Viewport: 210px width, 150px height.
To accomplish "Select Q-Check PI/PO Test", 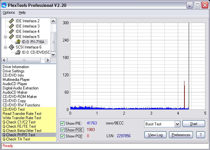I will (x=29, y=135).
